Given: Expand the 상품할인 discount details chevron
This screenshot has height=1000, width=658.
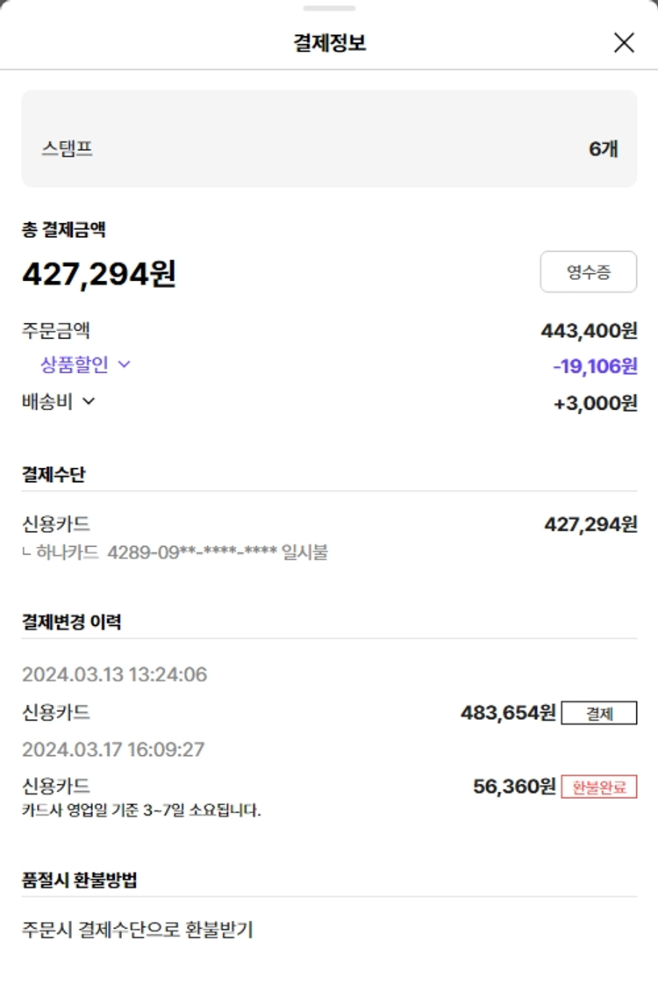Looking at the screenshot, I should pos(124,364).
